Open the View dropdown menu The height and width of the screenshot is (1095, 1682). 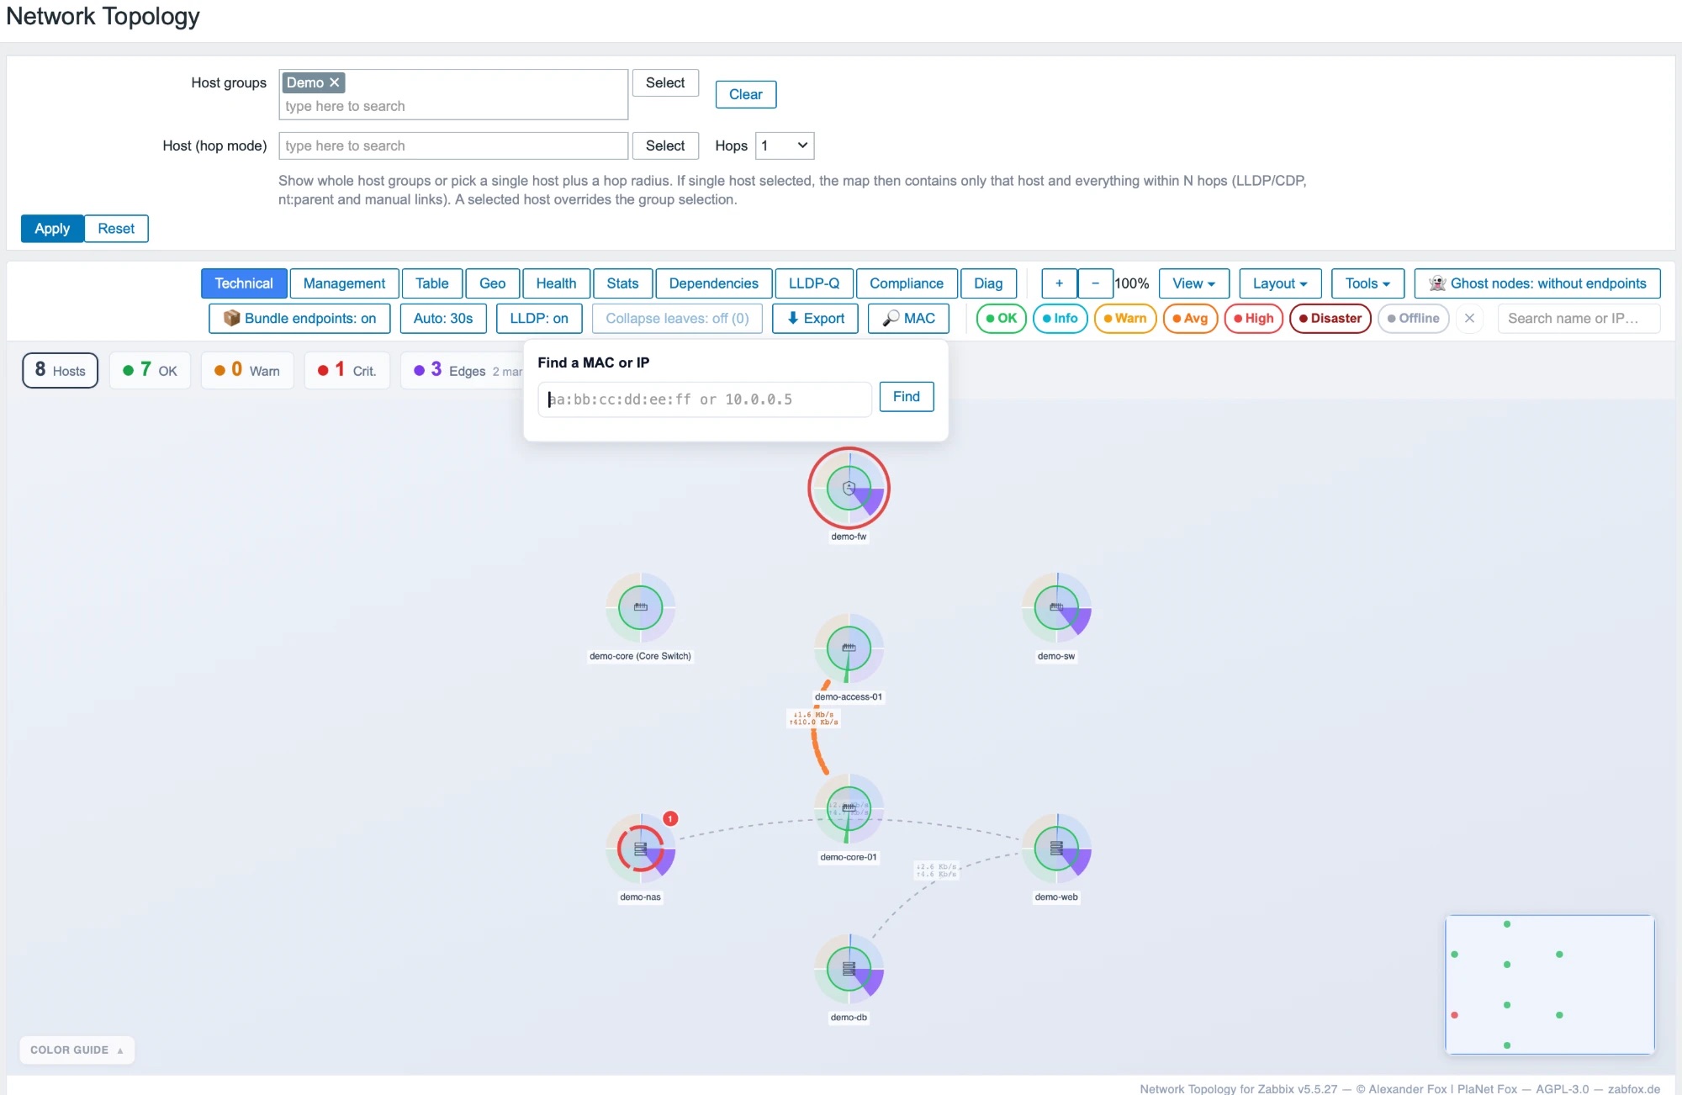tap(1193, 283)
